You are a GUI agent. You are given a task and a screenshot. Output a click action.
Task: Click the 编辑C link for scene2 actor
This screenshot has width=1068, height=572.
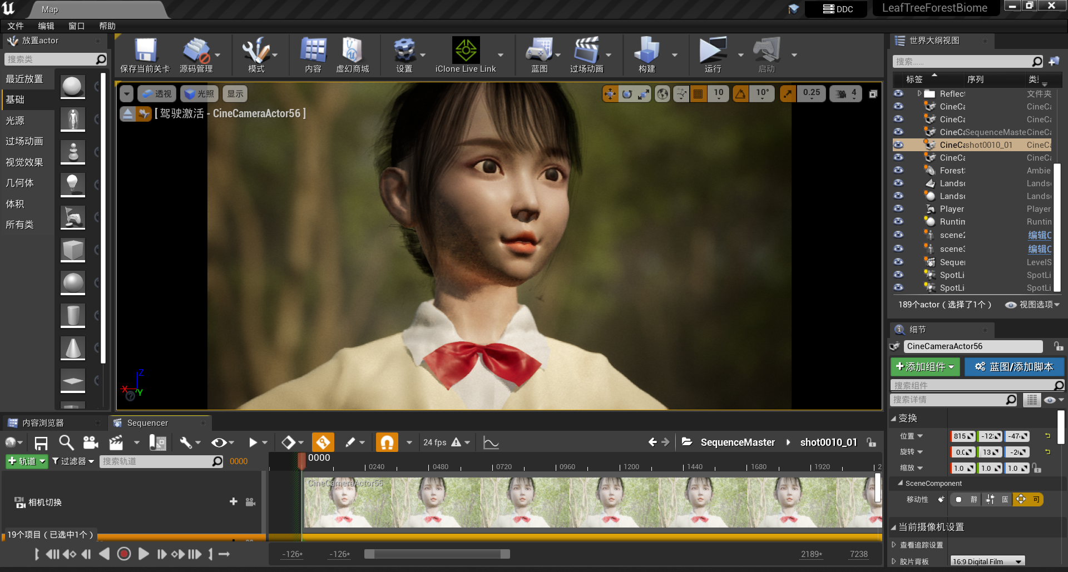[1039, 235]
